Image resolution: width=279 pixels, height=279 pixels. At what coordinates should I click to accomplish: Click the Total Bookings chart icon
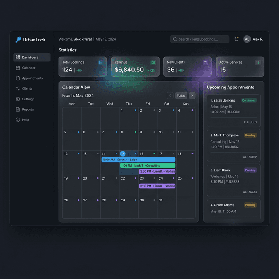(x=101, y=62)
